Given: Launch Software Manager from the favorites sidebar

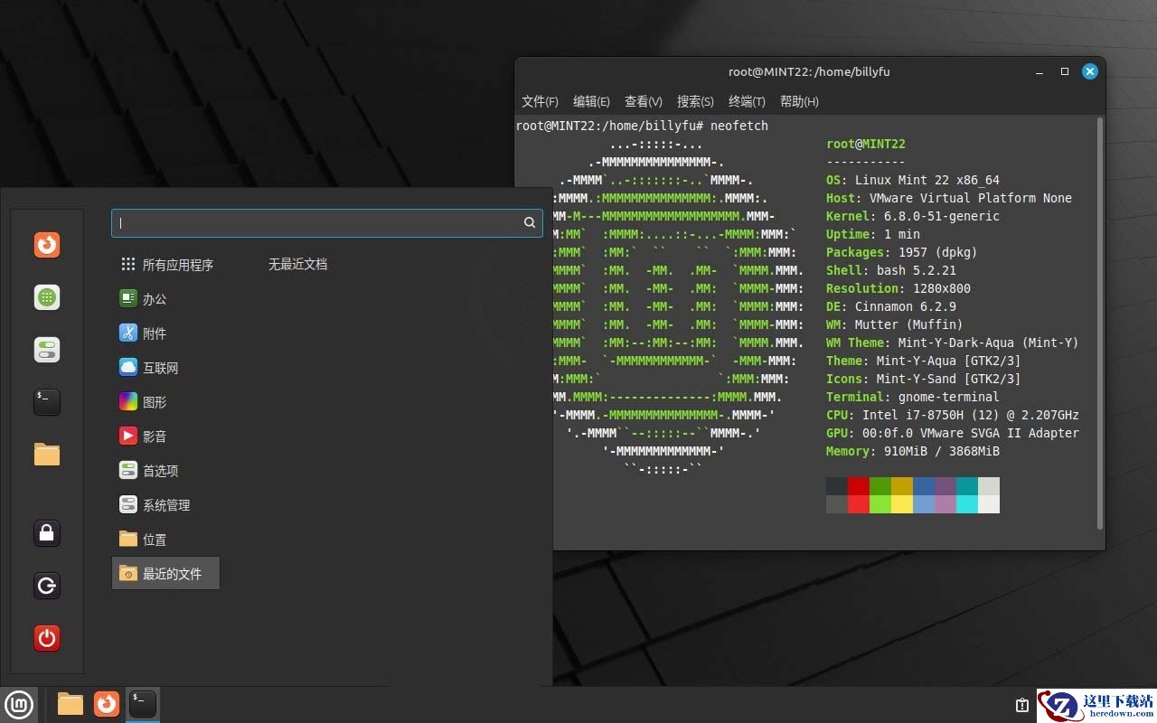Looking at the screenshot, I should point(47,297).
